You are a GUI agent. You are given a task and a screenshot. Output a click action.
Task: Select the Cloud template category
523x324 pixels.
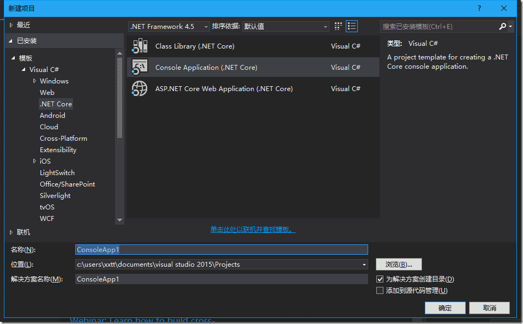49,127
